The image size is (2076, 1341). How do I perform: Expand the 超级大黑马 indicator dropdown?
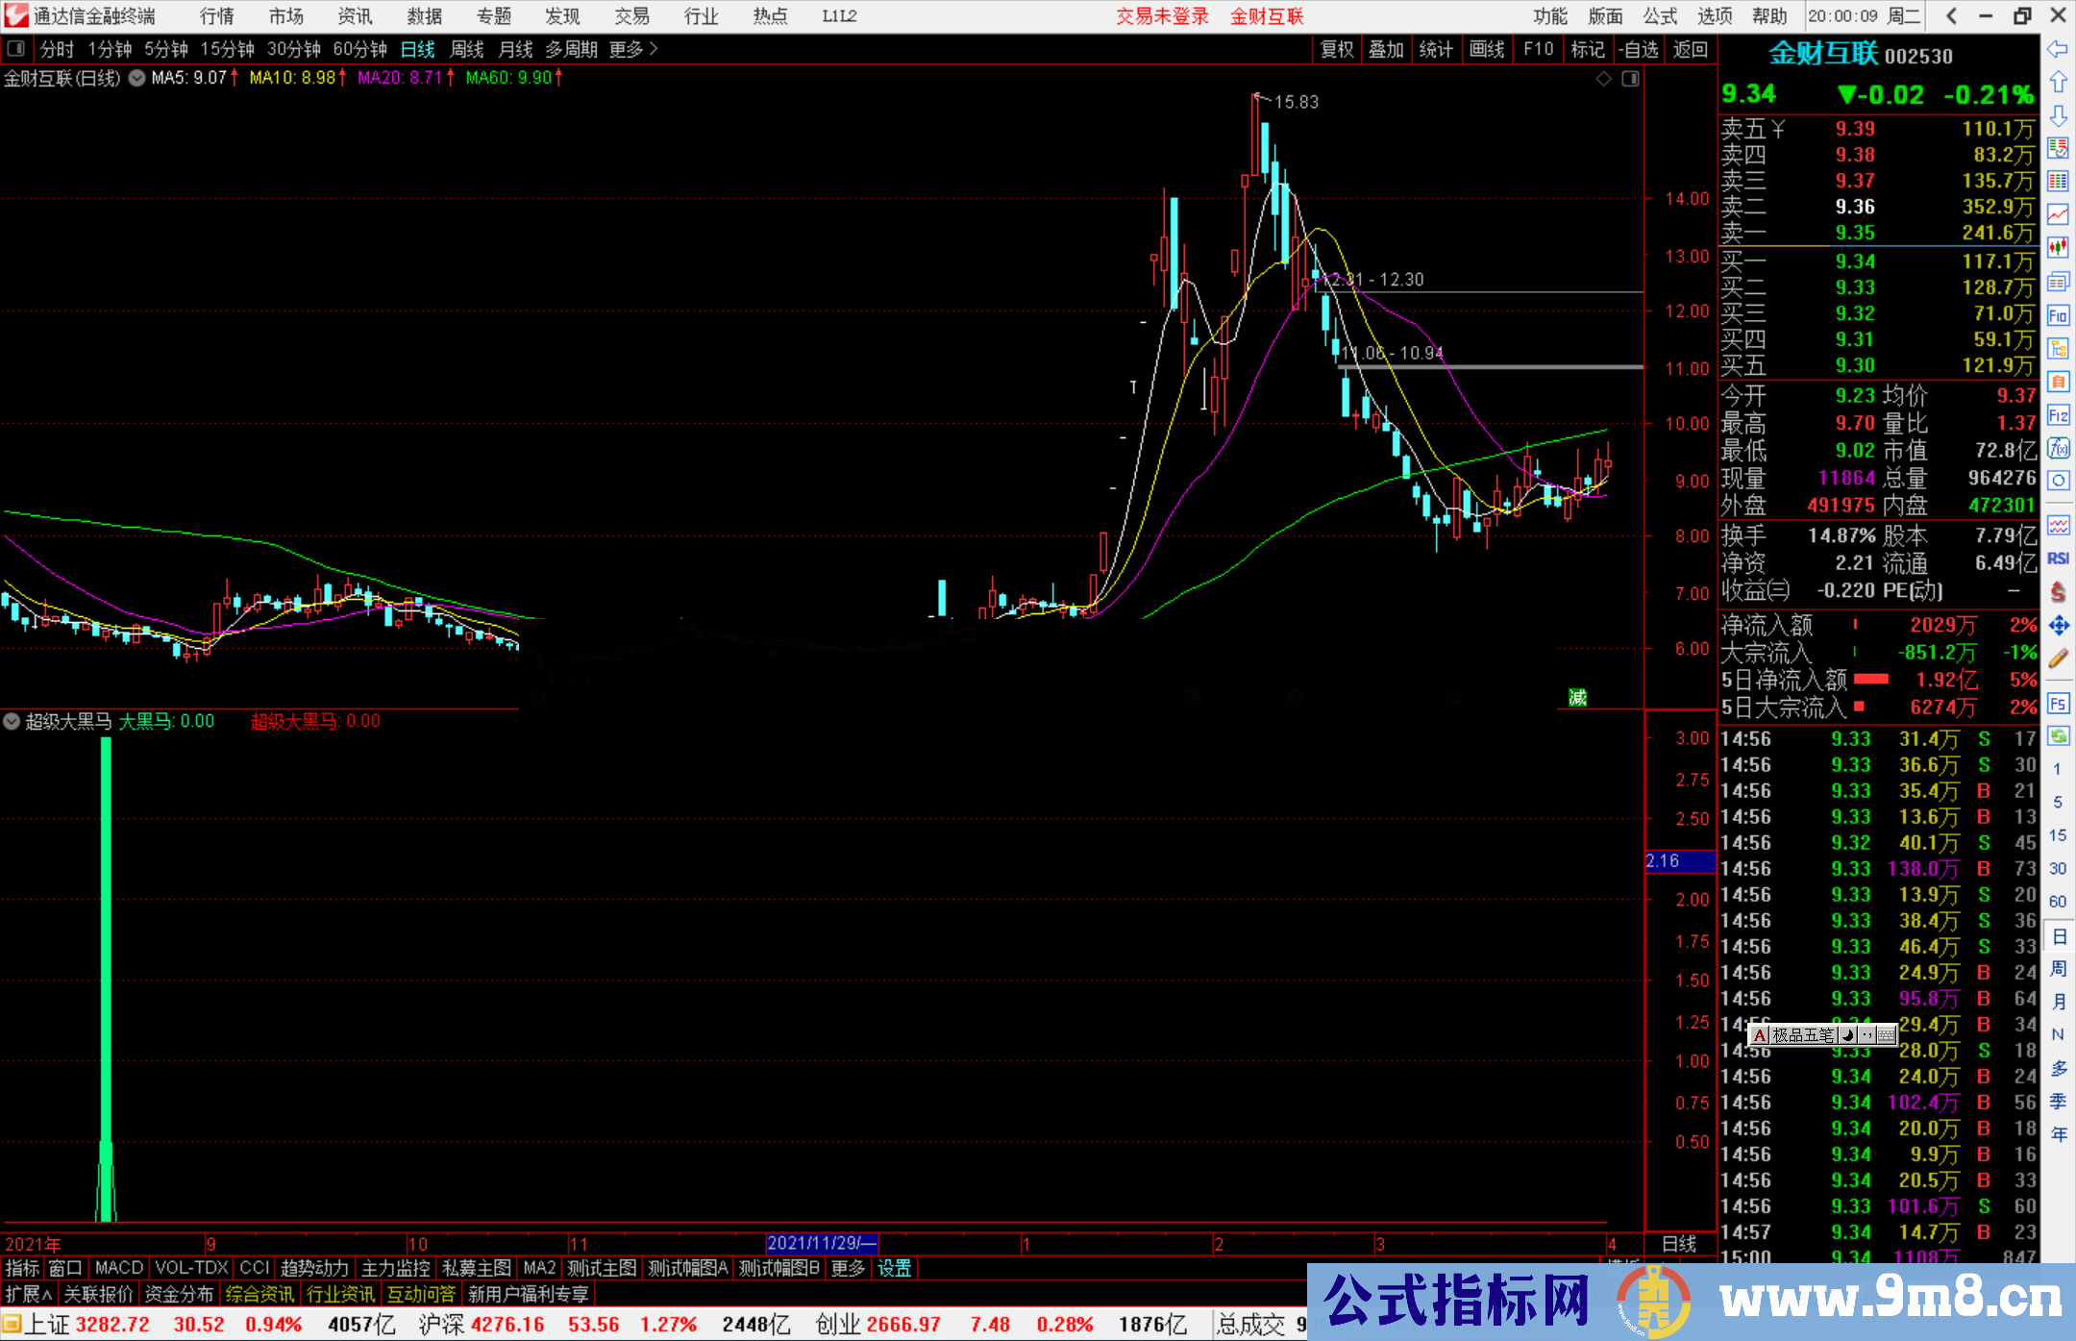(12, 721)
